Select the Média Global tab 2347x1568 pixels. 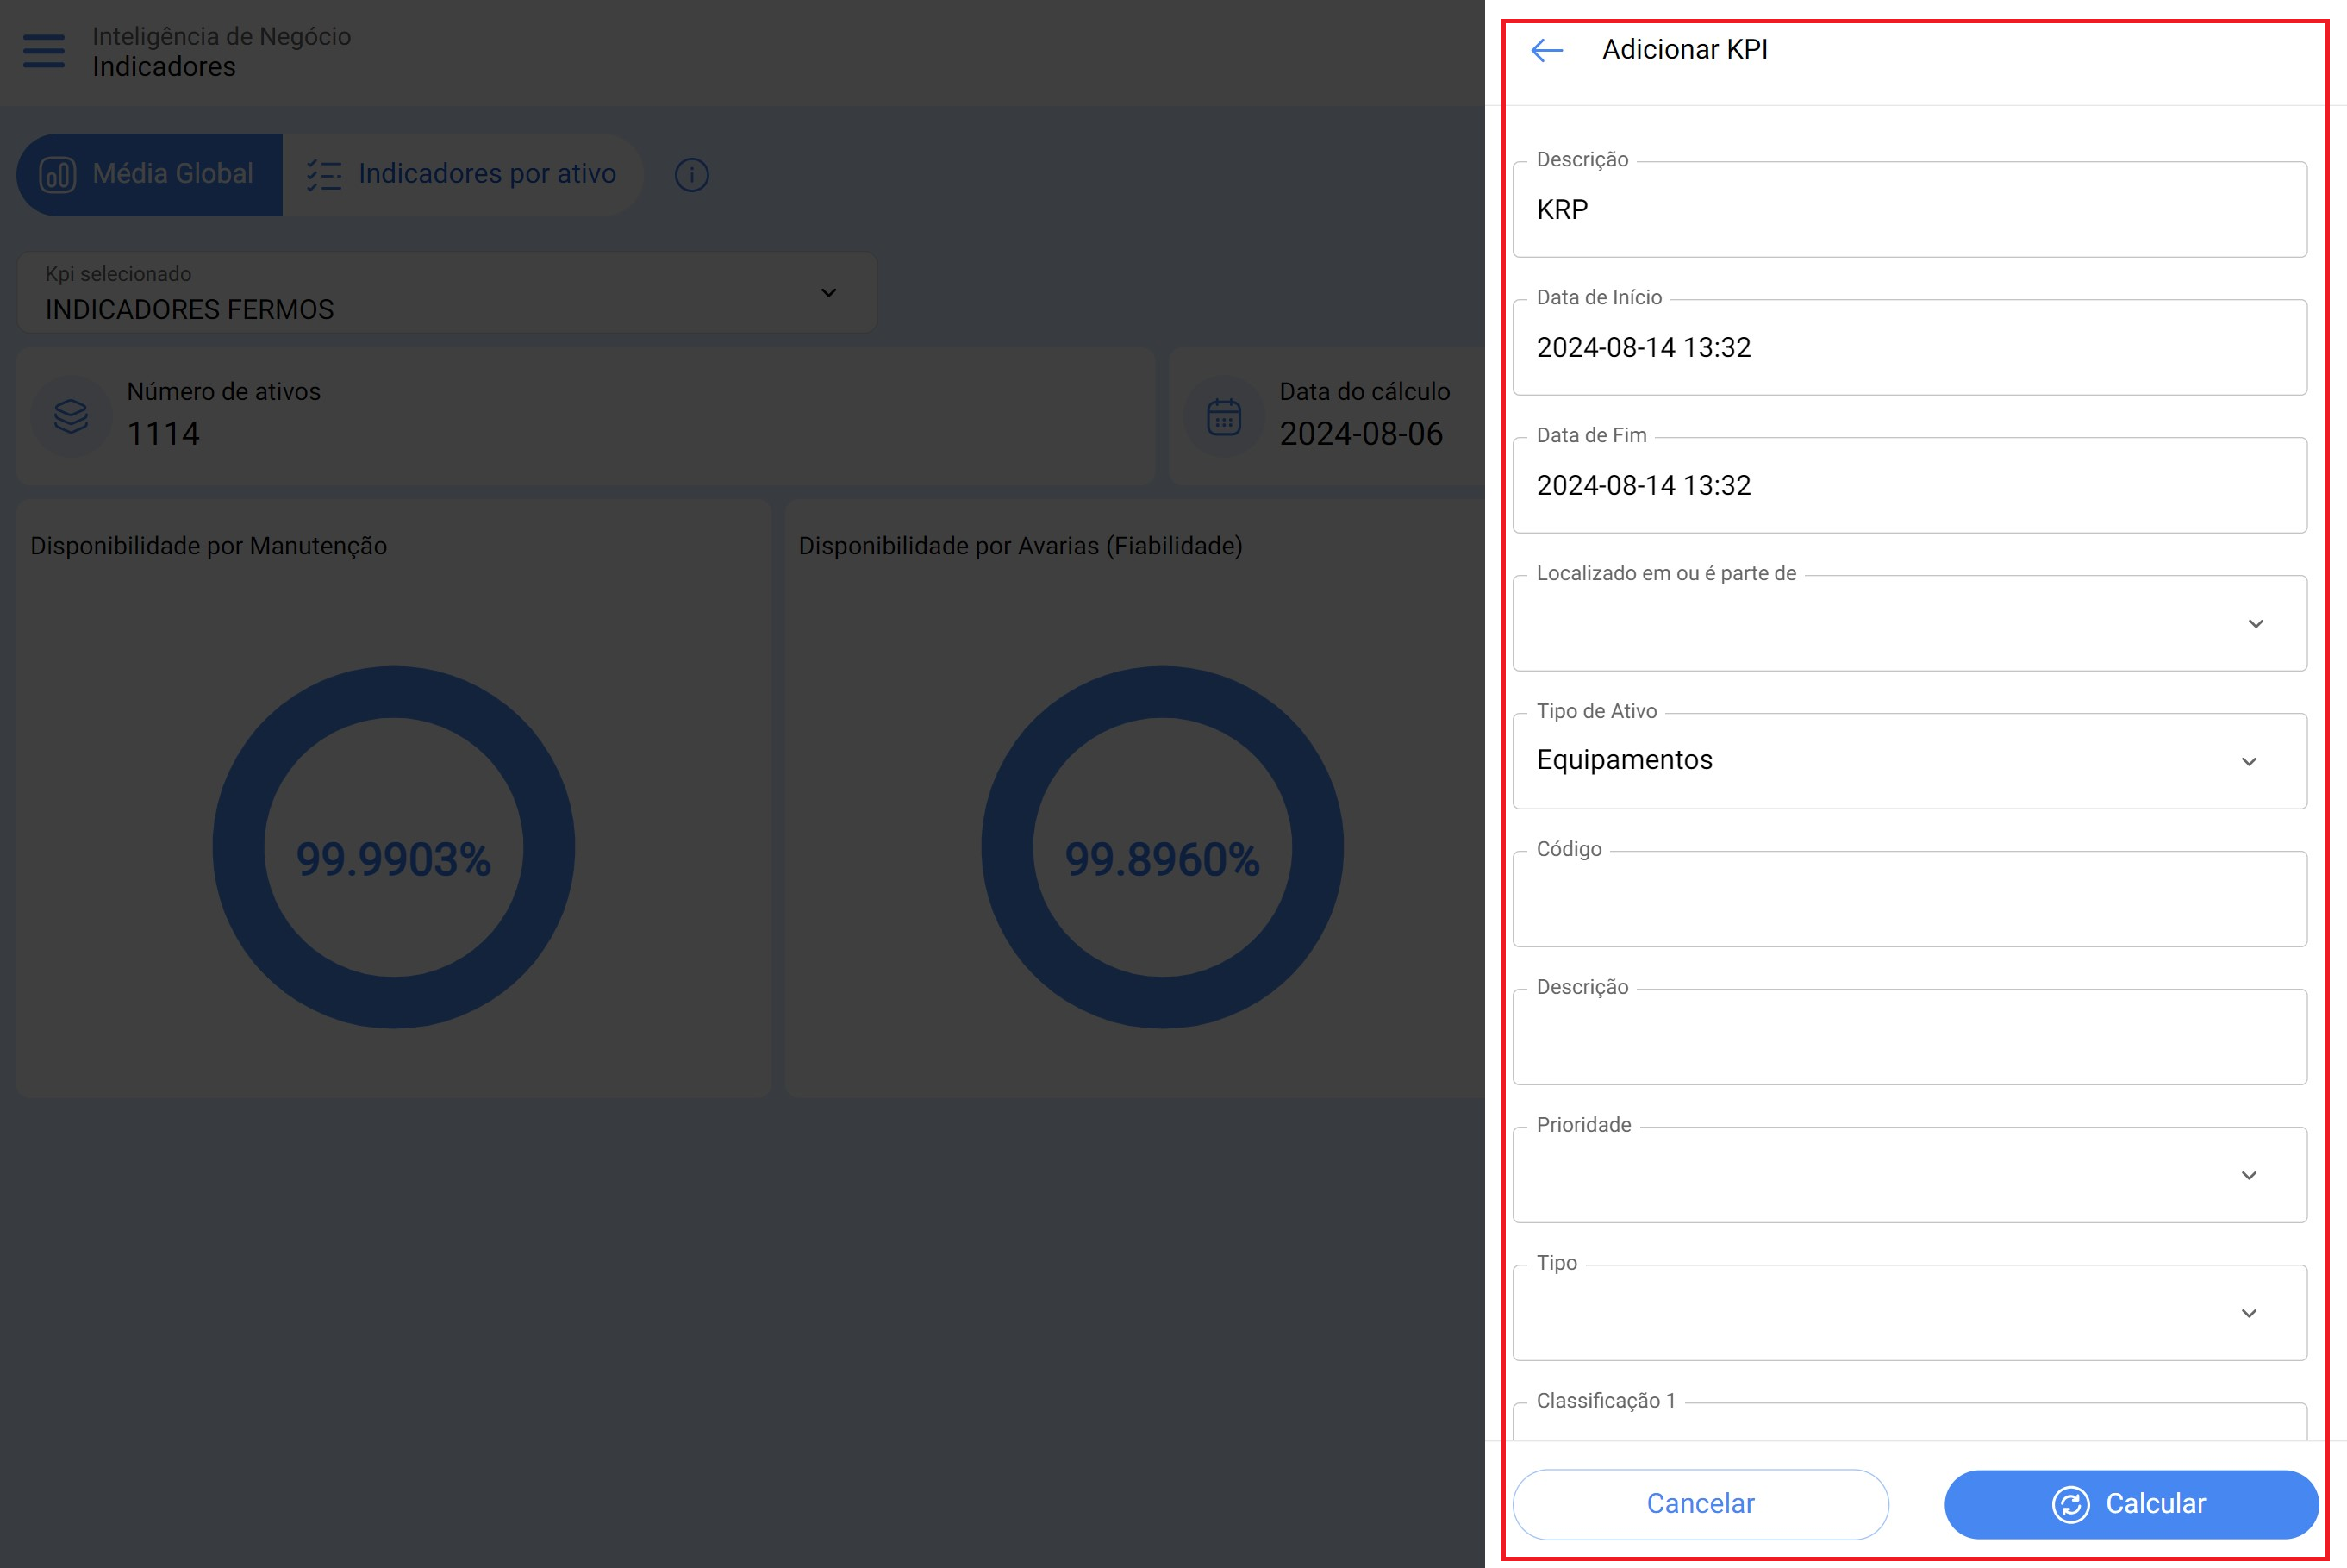[x=150, y=175]
